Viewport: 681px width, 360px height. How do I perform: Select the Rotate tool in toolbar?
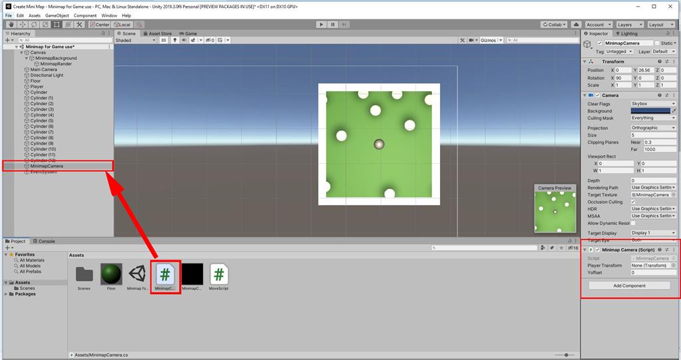(34, 25)
